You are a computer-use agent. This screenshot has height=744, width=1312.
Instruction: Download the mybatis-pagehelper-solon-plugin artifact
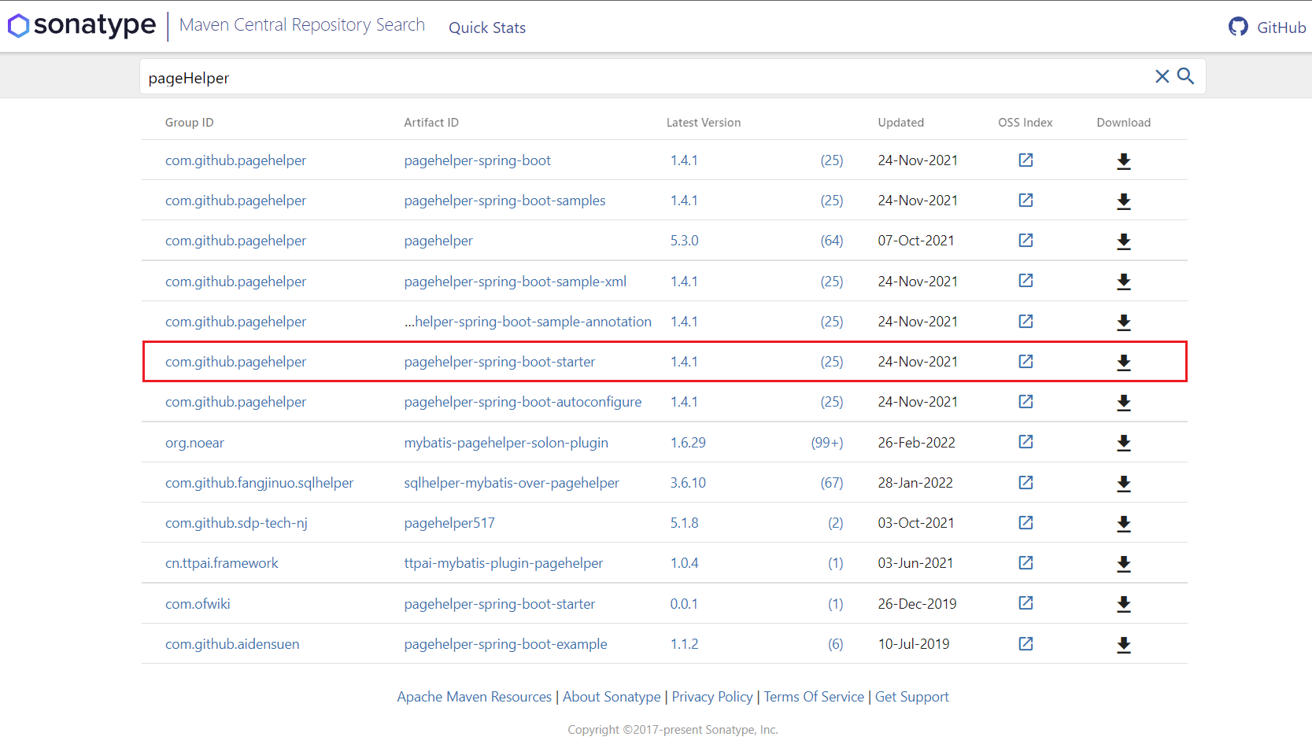[x=1123, y=442]
